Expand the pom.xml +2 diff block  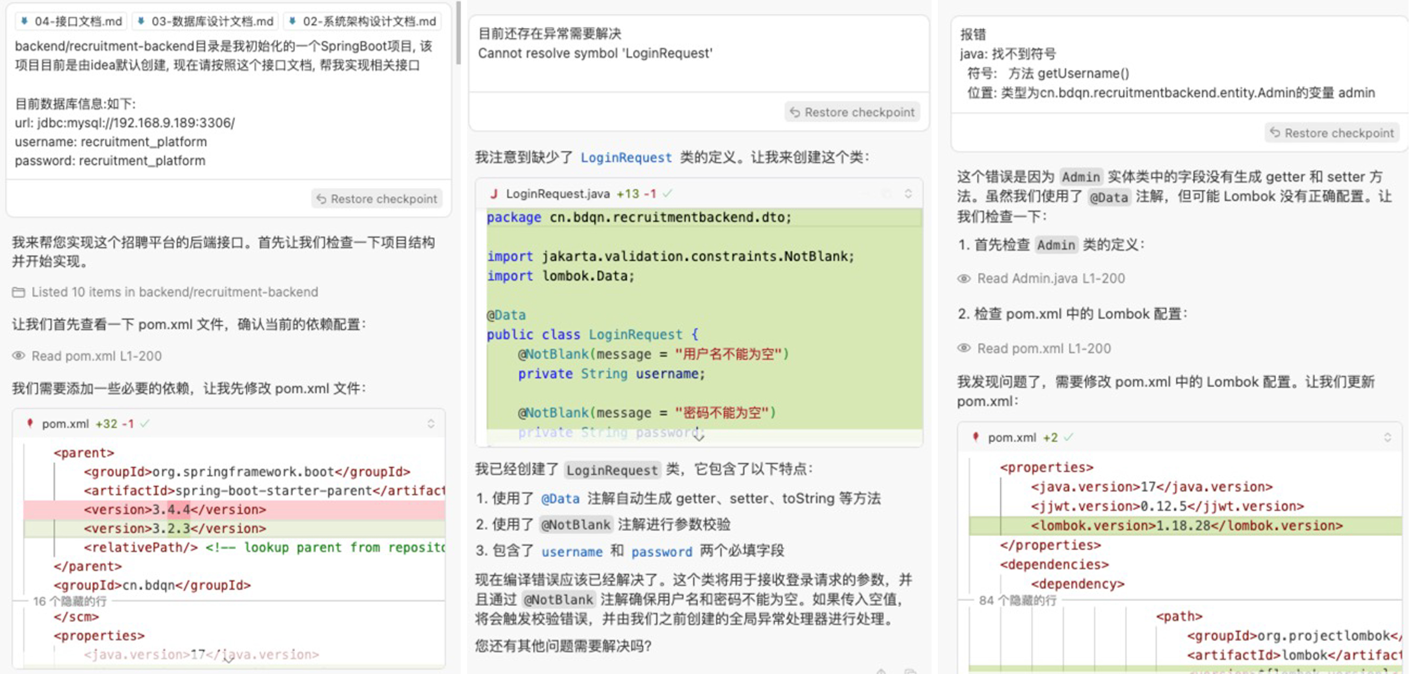[1387, 437]
